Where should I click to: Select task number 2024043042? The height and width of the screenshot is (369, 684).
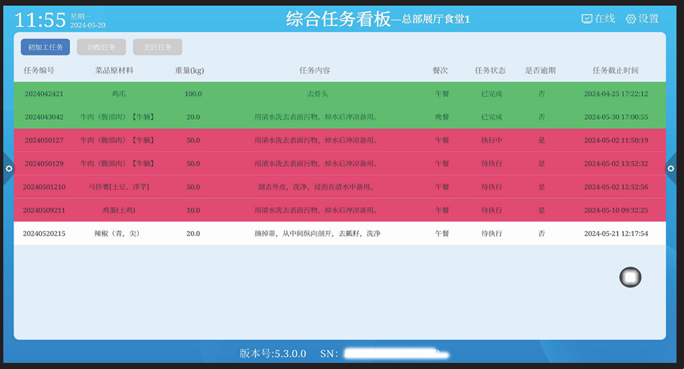point(44,117)
